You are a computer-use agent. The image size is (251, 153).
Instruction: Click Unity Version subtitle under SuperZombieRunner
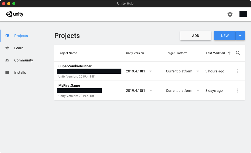(77, 76)
